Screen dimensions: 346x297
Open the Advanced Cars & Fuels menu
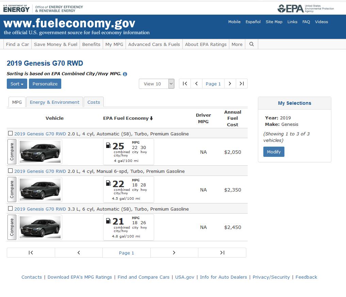[x=154, y=44]
